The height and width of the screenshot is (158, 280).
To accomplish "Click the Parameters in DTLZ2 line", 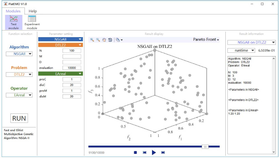I will [243, 100].
